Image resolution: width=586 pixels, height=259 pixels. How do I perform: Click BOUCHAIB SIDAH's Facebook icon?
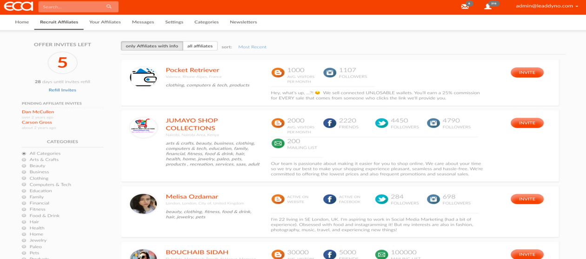click(x=330, y=254)
